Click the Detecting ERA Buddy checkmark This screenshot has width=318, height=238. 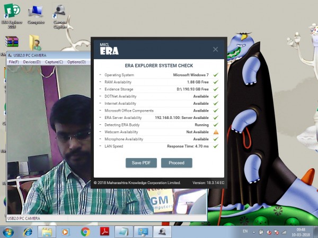216,125
